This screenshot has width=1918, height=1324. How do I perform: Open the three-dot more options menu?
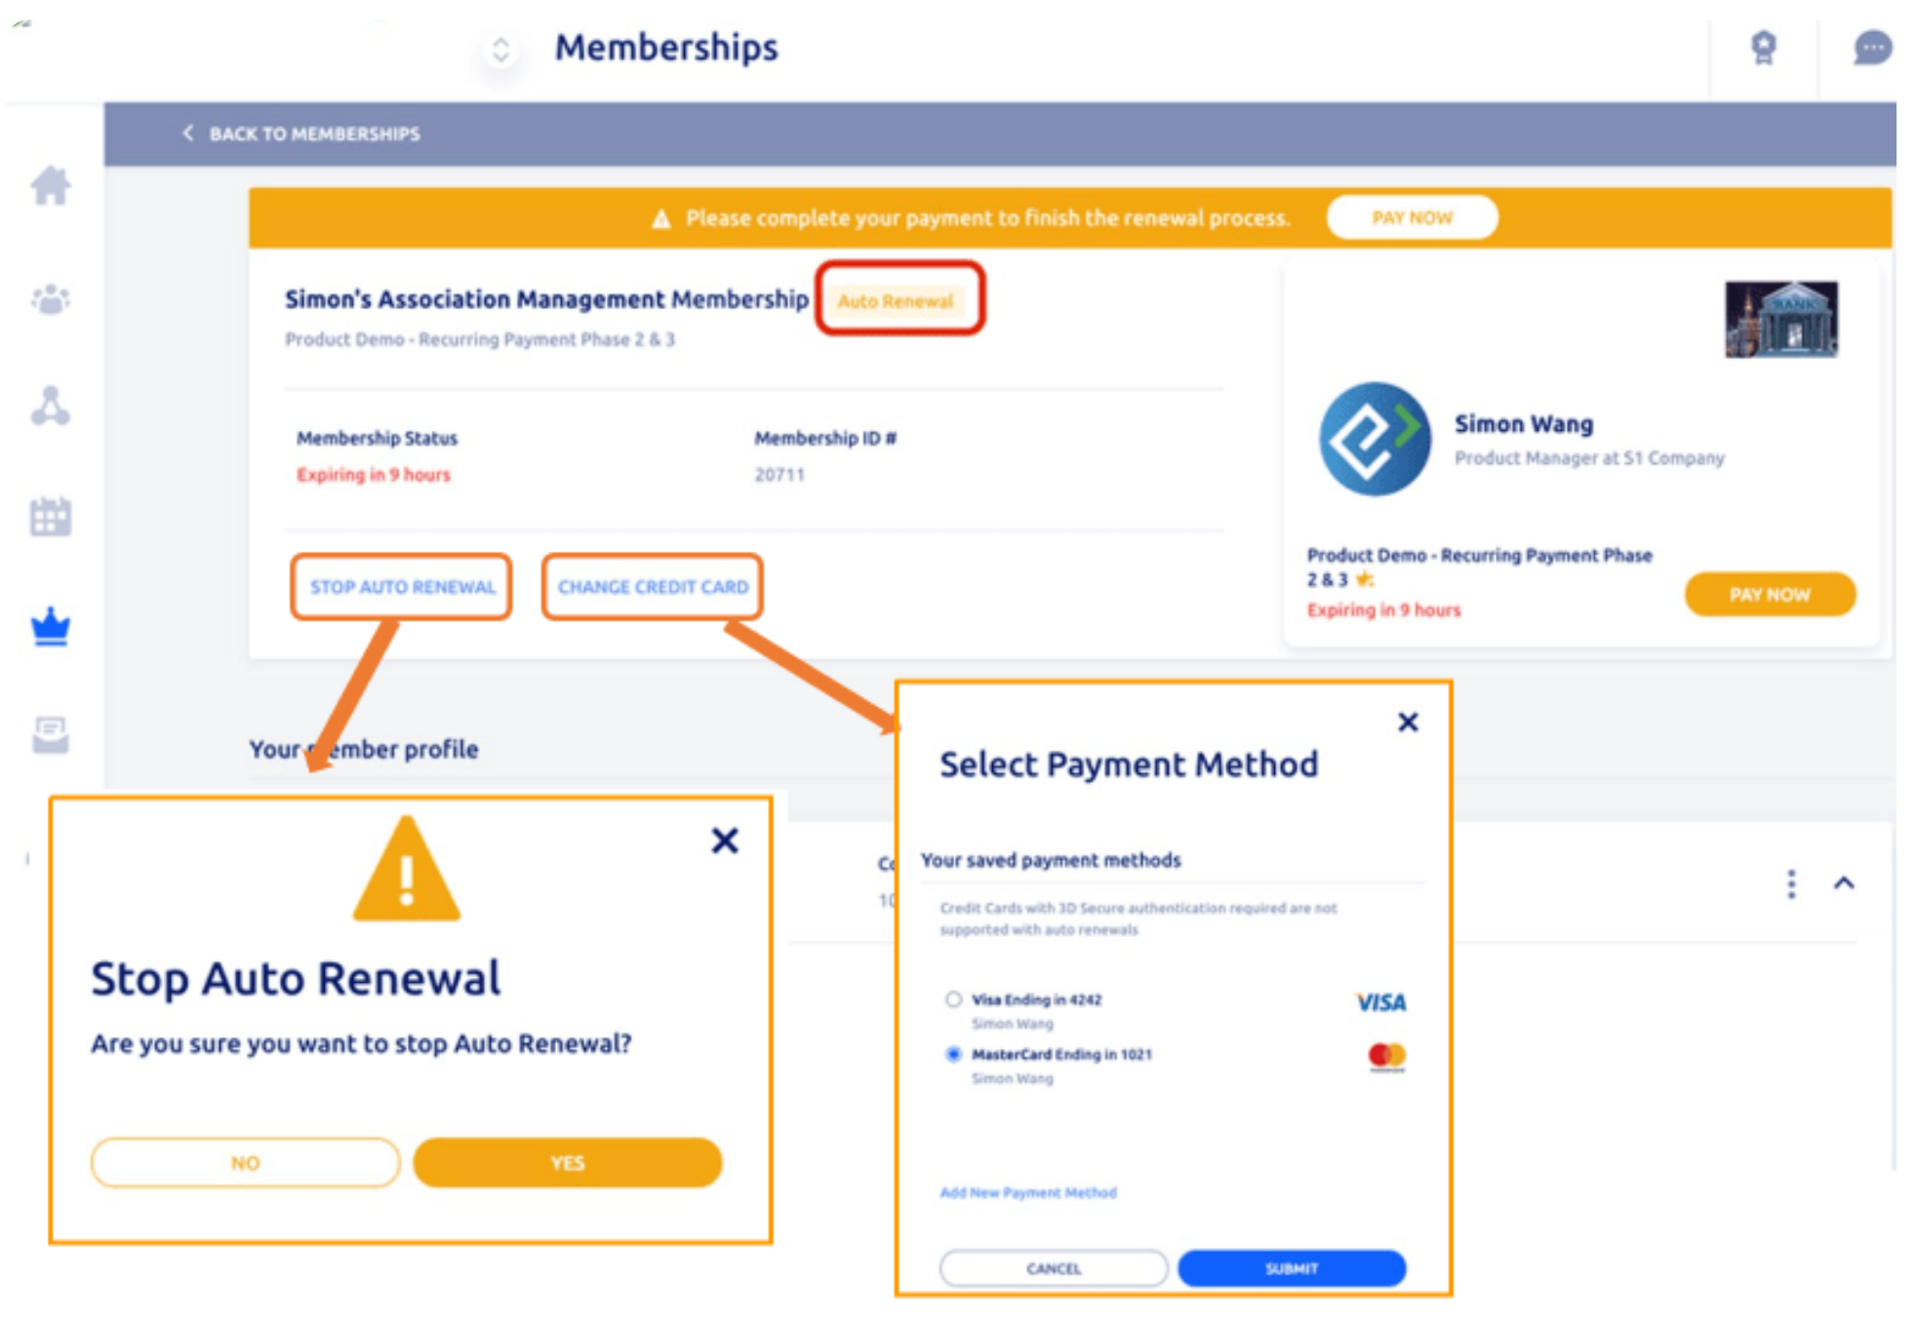(x=1791, y=884)
